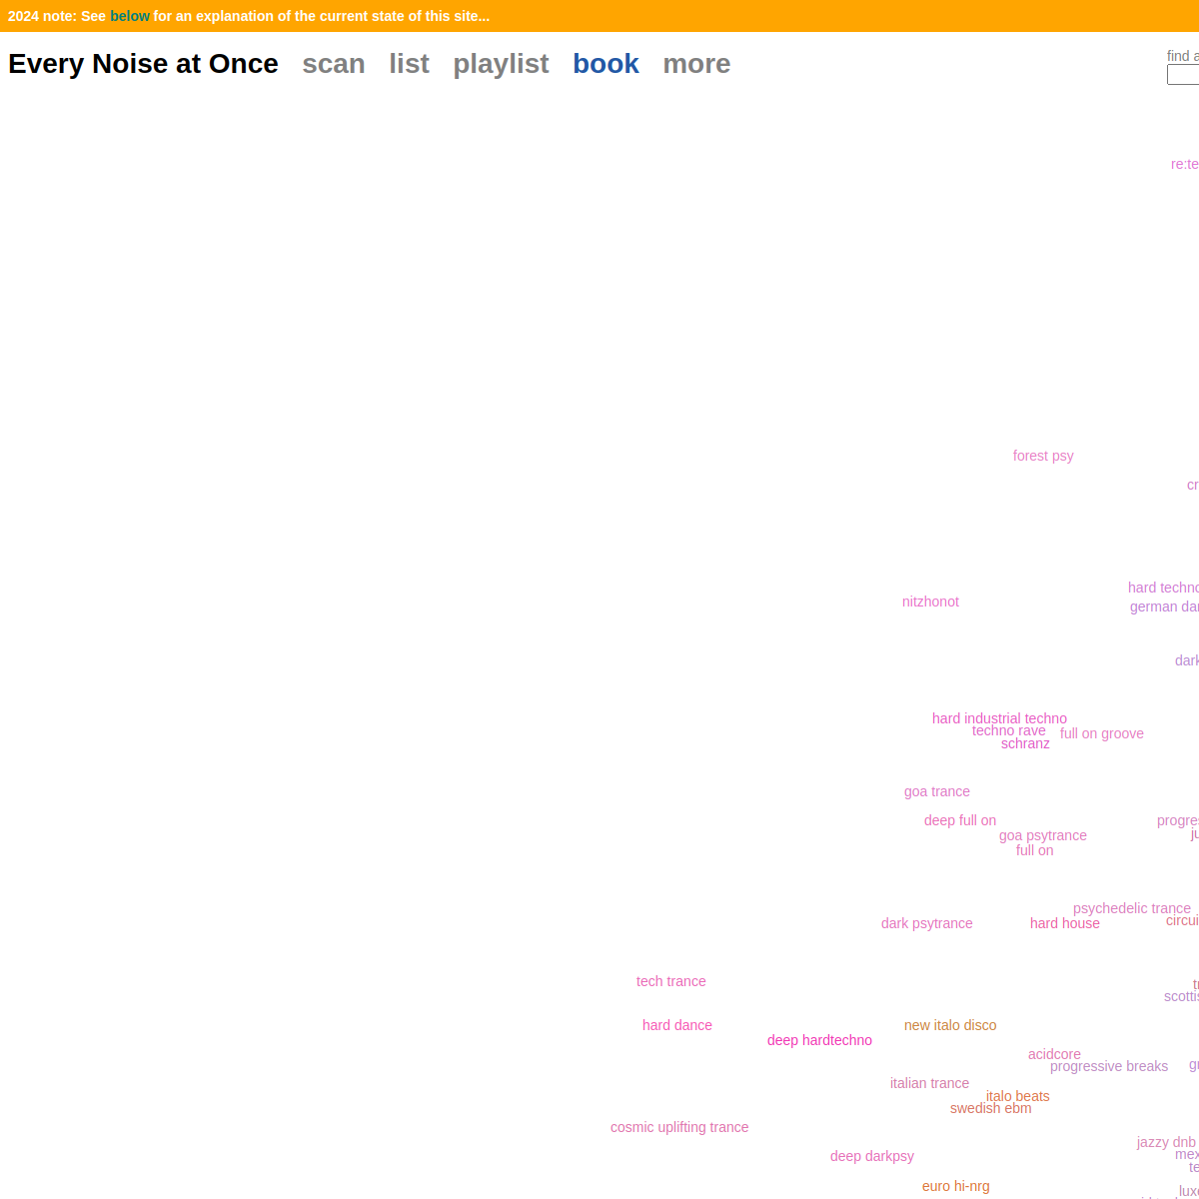Choose the goa trance genre
Screen dimensions: 1199x1199
(x=936, y=791)
